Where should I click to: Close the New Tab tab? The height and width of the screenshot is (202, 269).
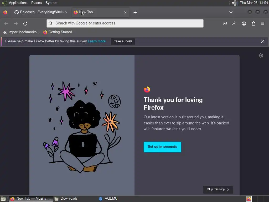pyautogui.click(x=125, y=12)
